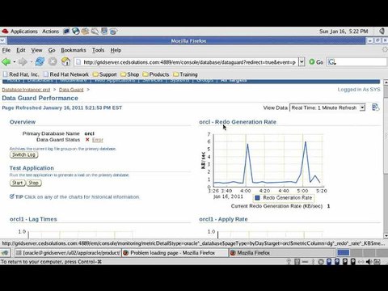
Task: Open the Edit menu
Action: (21, 50)
